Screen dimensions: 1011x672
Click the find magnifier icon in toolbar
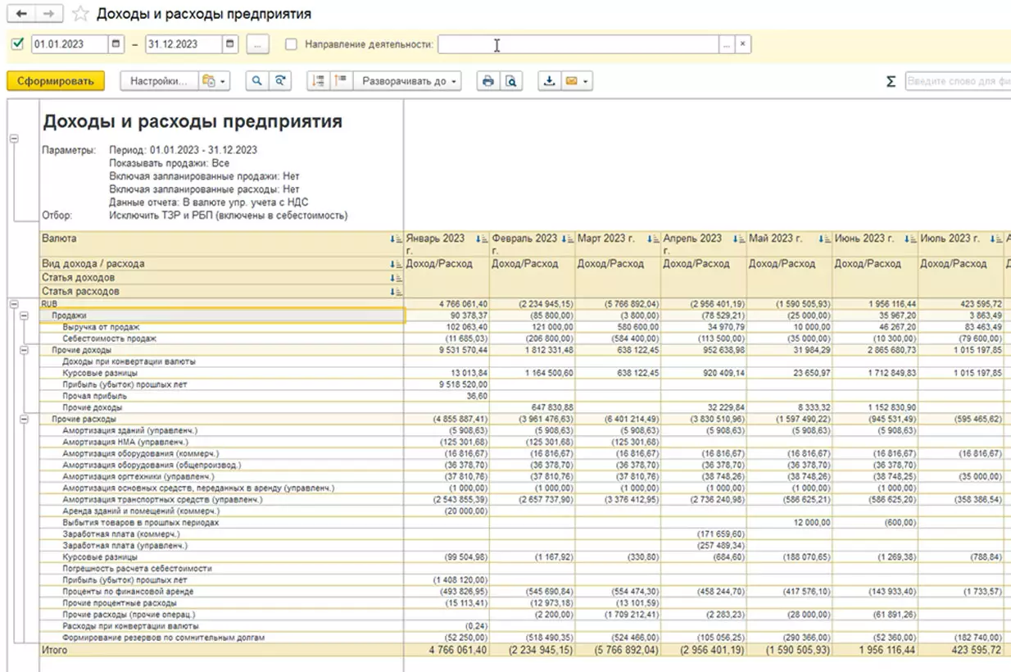256,81
